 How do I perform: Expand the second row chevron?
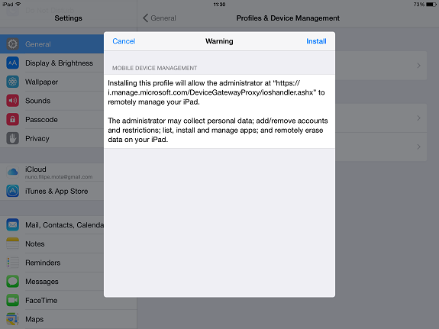(418, 118)
